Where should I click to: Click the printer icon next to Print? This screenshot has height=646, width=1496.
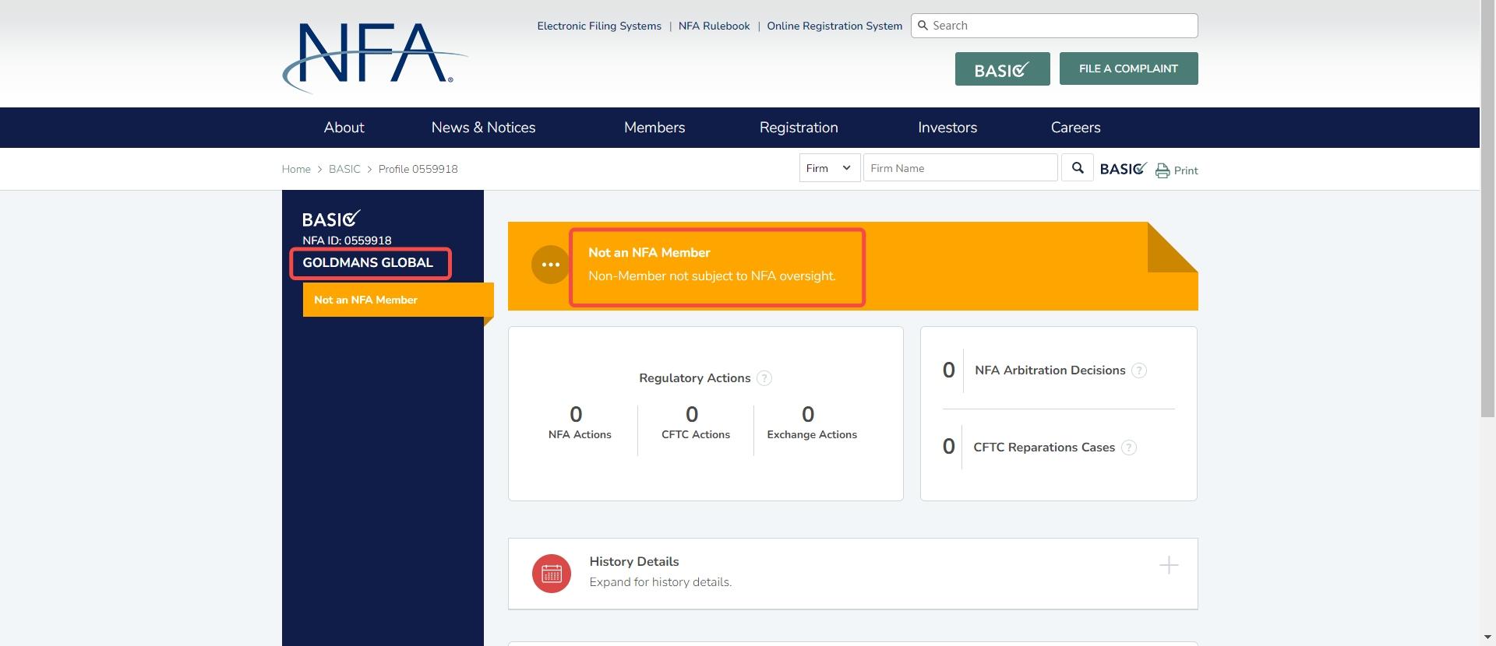pos(1163,170)
